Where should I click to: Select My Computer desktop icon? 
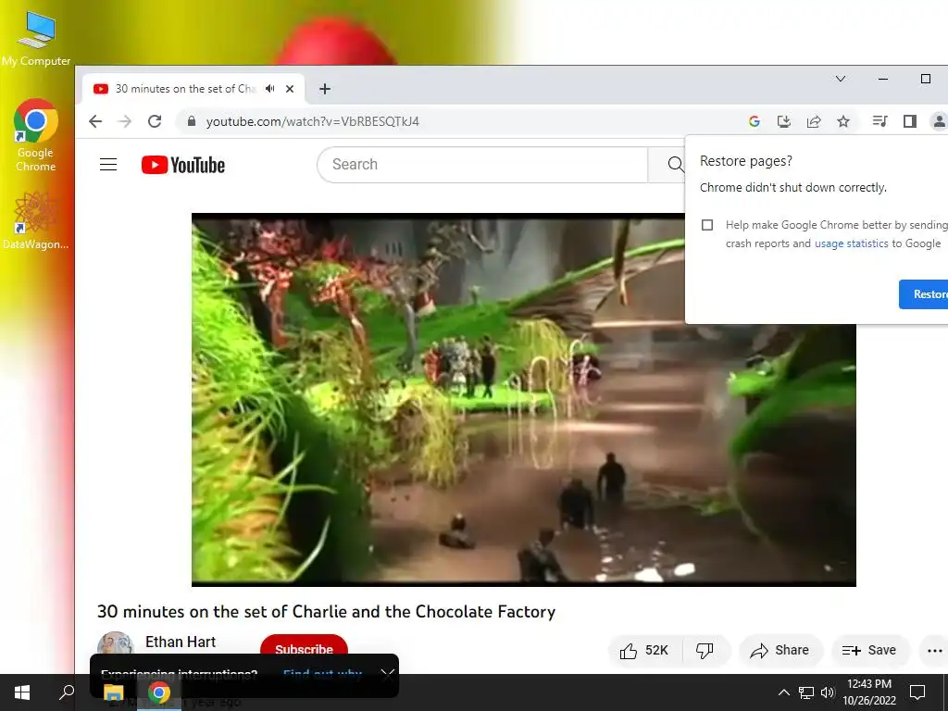tap(36, 38)
